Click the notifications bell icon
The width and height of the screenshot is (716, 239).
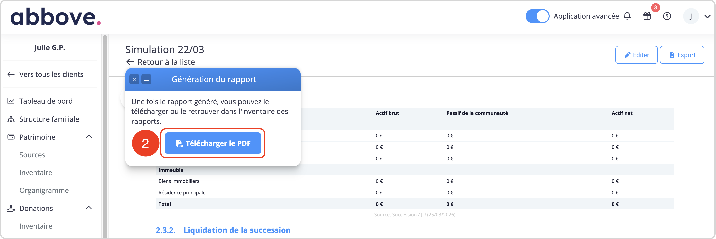627,16
